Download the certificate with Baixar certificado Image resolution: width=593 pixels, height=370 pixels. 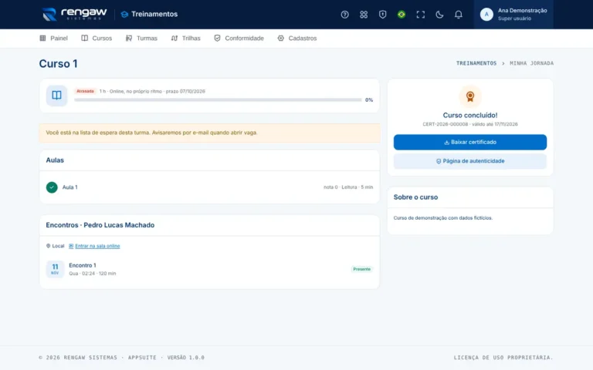pyautogui.click(x=470, y=142)
